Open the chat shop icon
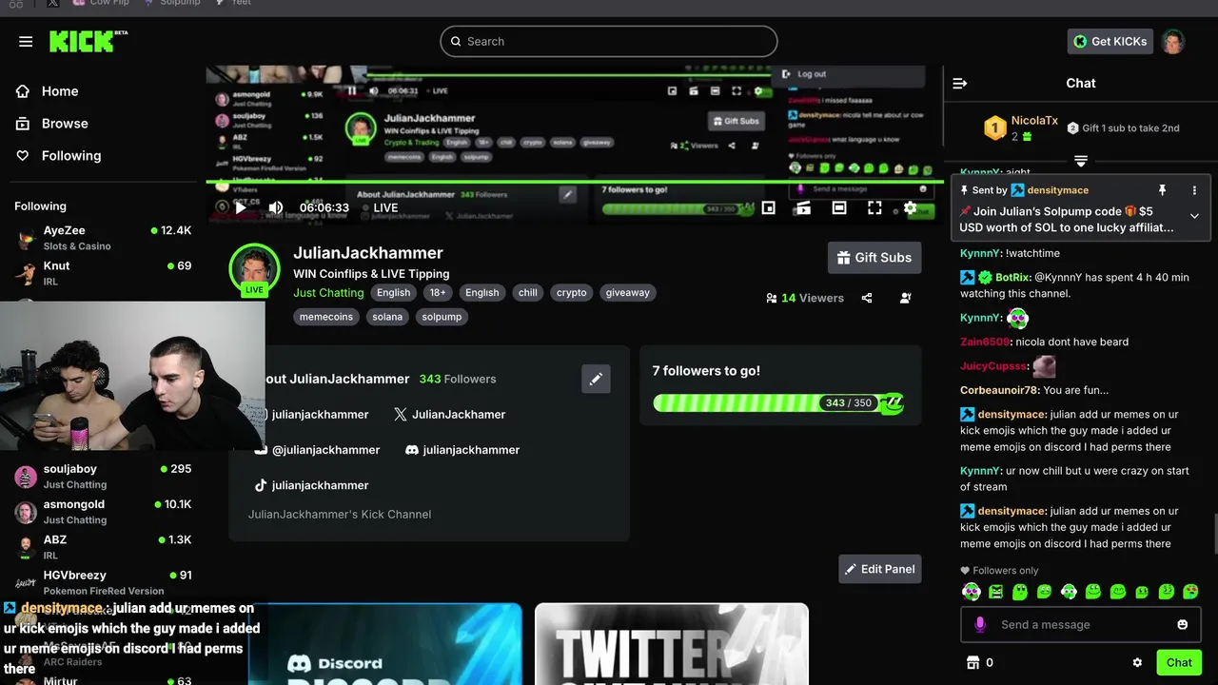 [x=972, y=662]
